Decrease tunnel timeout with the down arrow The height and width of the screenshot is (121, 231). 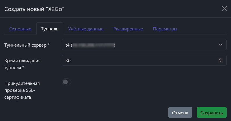pyautogui.click(x=220, y=61)
